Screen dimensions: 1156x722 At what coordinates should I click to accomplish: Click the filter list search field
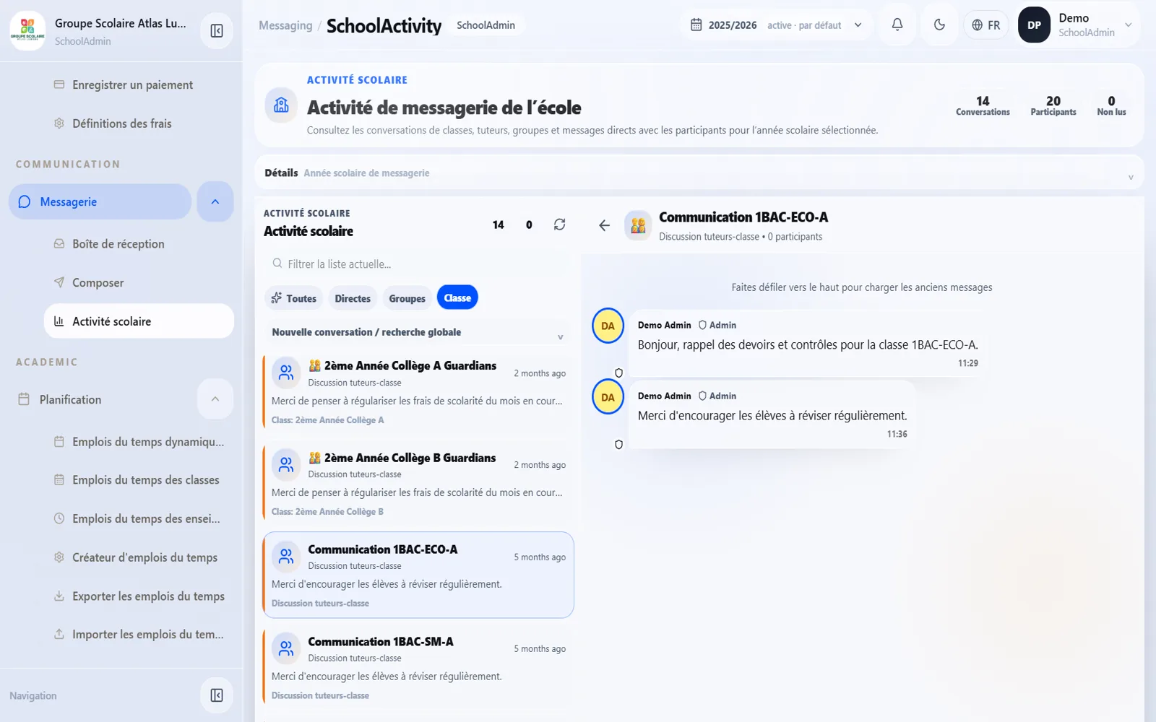418,264
